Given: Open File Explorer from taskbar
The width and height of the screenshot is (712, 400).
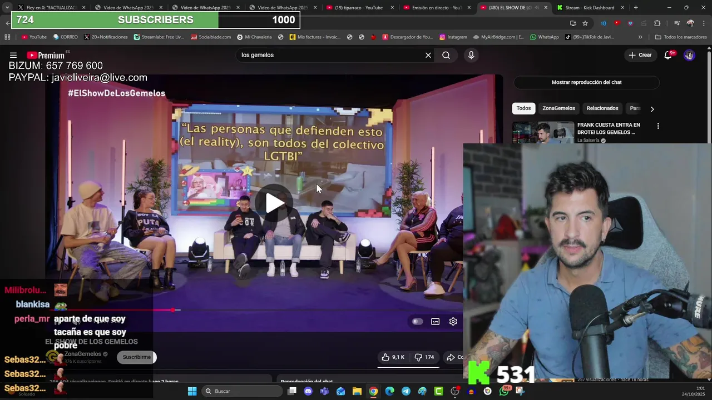Looking at the screenshot, I should click(x=357, y=391).
